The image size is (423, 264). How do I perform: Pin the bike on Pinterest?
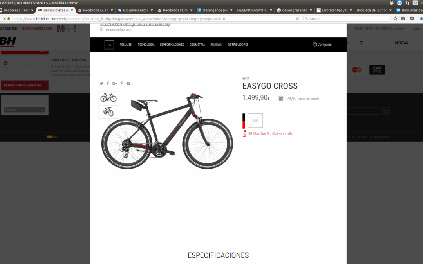pyautogui.click(x=122, y=84)
